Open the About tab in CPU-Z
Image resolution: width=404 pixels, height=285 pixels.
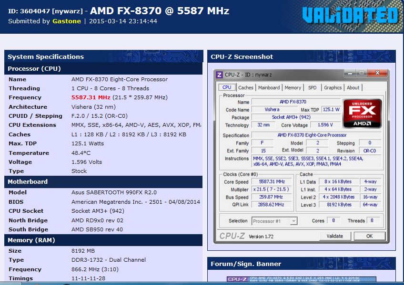pyautogui.click(x=353, y=87)
